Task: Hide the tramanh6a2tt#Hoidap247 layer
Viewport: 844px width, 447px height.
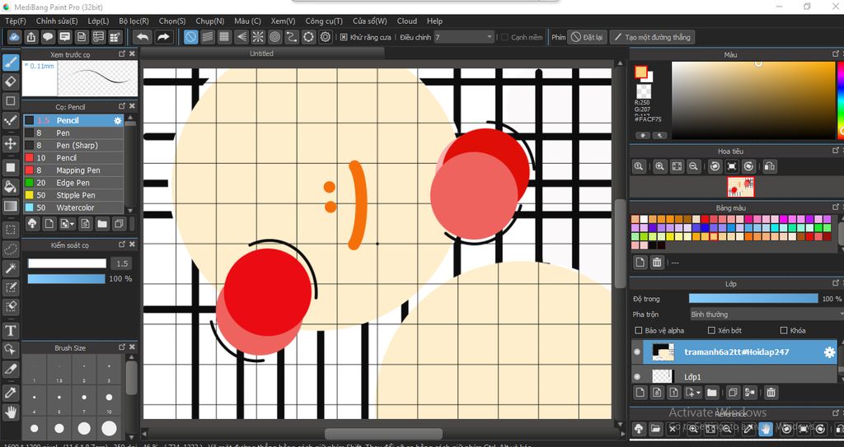Action: 637,352
